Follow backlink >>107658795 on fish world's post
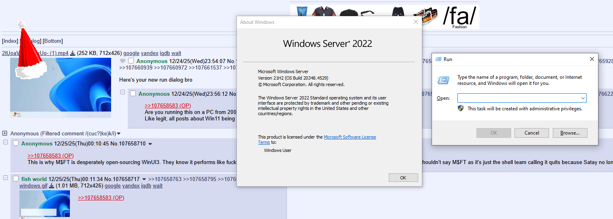 [x=200, y=179]
